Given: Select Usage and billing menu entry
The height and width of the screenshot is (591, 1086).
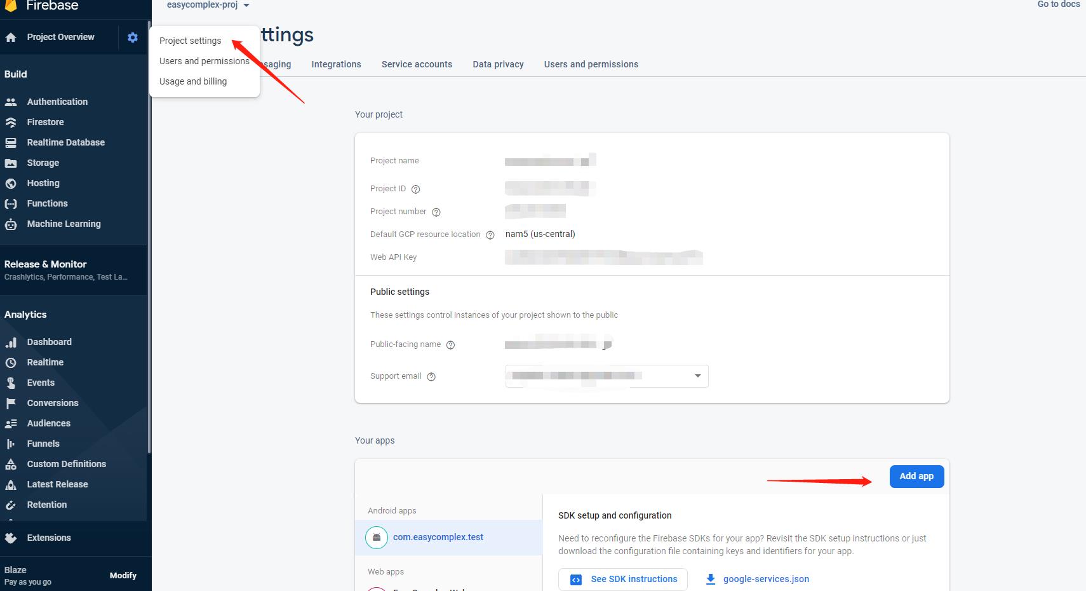Looking at the screenshot, I should 193,81.
